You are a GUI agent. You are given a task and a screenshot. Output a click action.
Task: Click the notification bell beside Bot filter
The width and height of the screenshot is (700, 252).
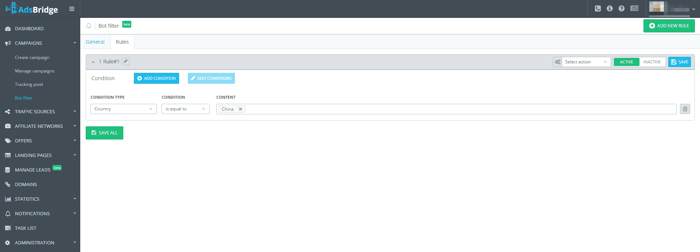pyautogui.click(x=89, y=26)
